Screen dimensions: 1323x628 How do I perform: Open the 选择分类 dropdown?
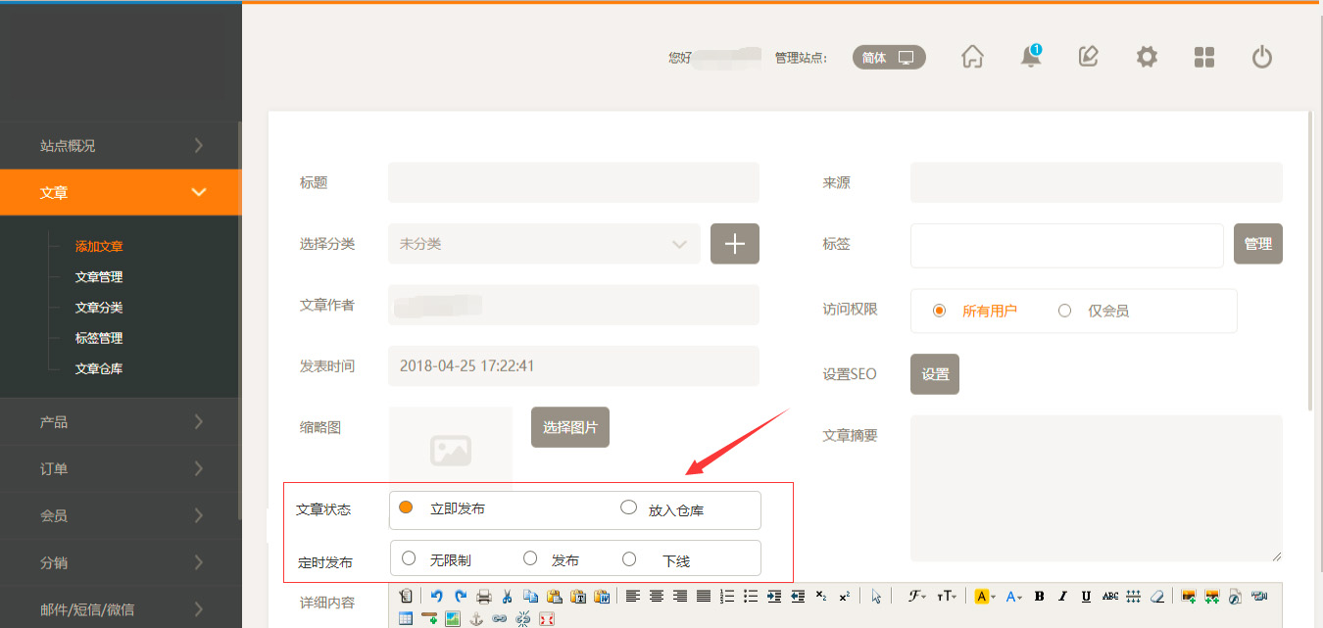pyautogui.click(x=544, y=244)
